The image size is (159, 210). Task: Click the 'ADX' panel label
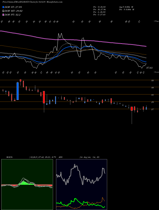point(60,157)
